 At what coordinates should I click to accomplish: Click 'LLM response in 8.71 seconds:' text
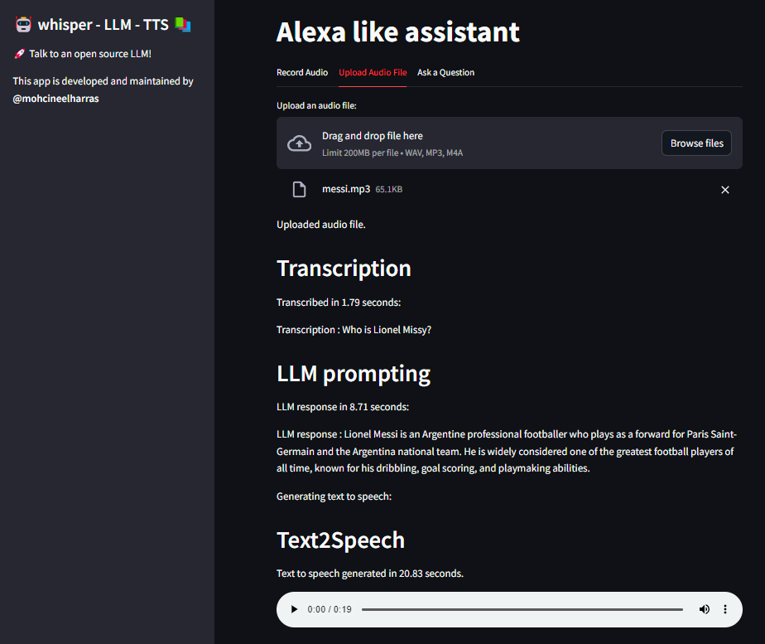[343, 407]
